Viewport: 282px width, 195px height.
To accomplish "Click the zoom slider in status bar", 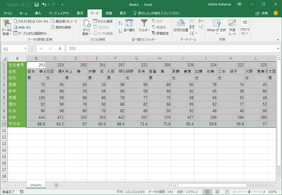I will tap(249, 192).
